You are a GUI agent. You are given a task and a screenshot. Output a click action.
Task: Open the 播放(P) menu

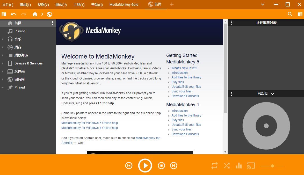[61, 5]
